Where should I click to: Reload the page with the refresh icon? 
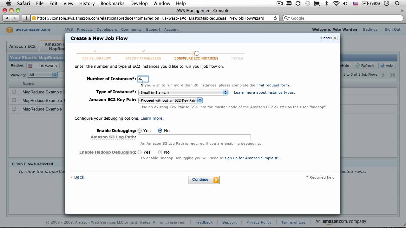275,18
